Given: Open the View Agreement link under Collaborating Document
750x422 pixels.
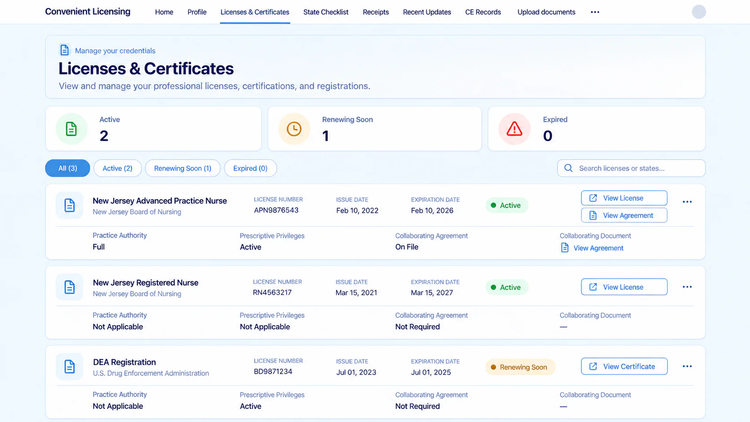Looking at the screenshot, I should tap(598, 248).
